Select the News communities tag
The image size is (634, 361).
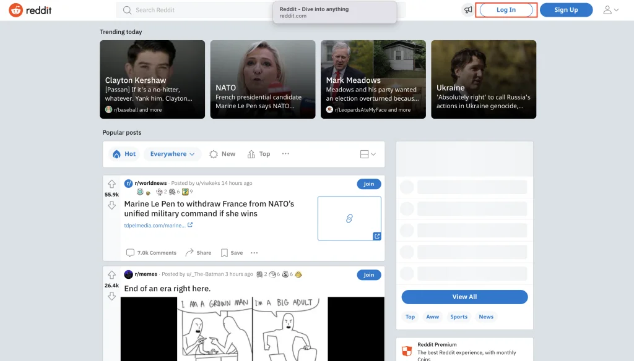coord(486,316)
